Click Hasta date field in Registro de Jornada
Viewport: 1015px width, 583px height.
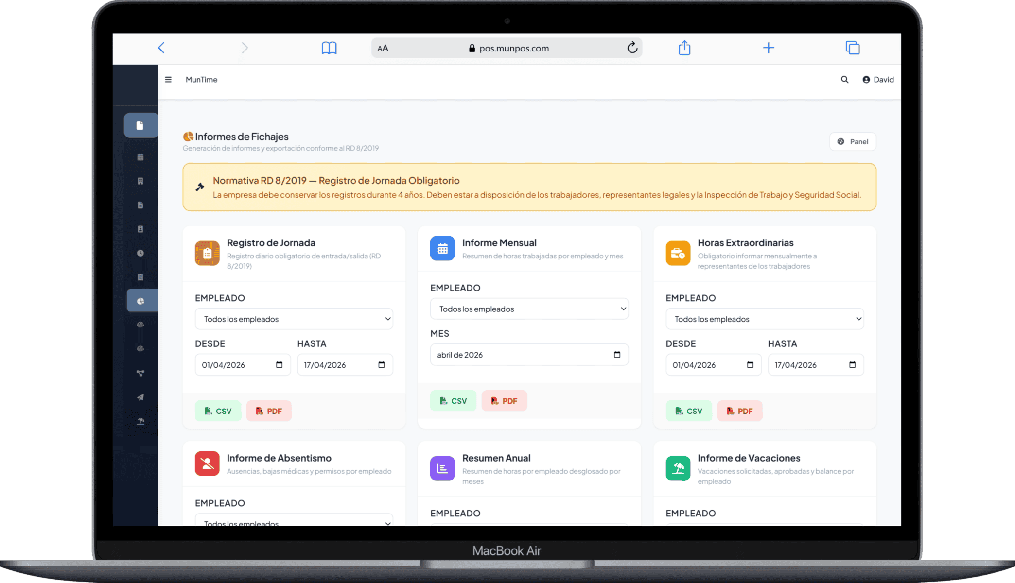(x=345, y=365)
